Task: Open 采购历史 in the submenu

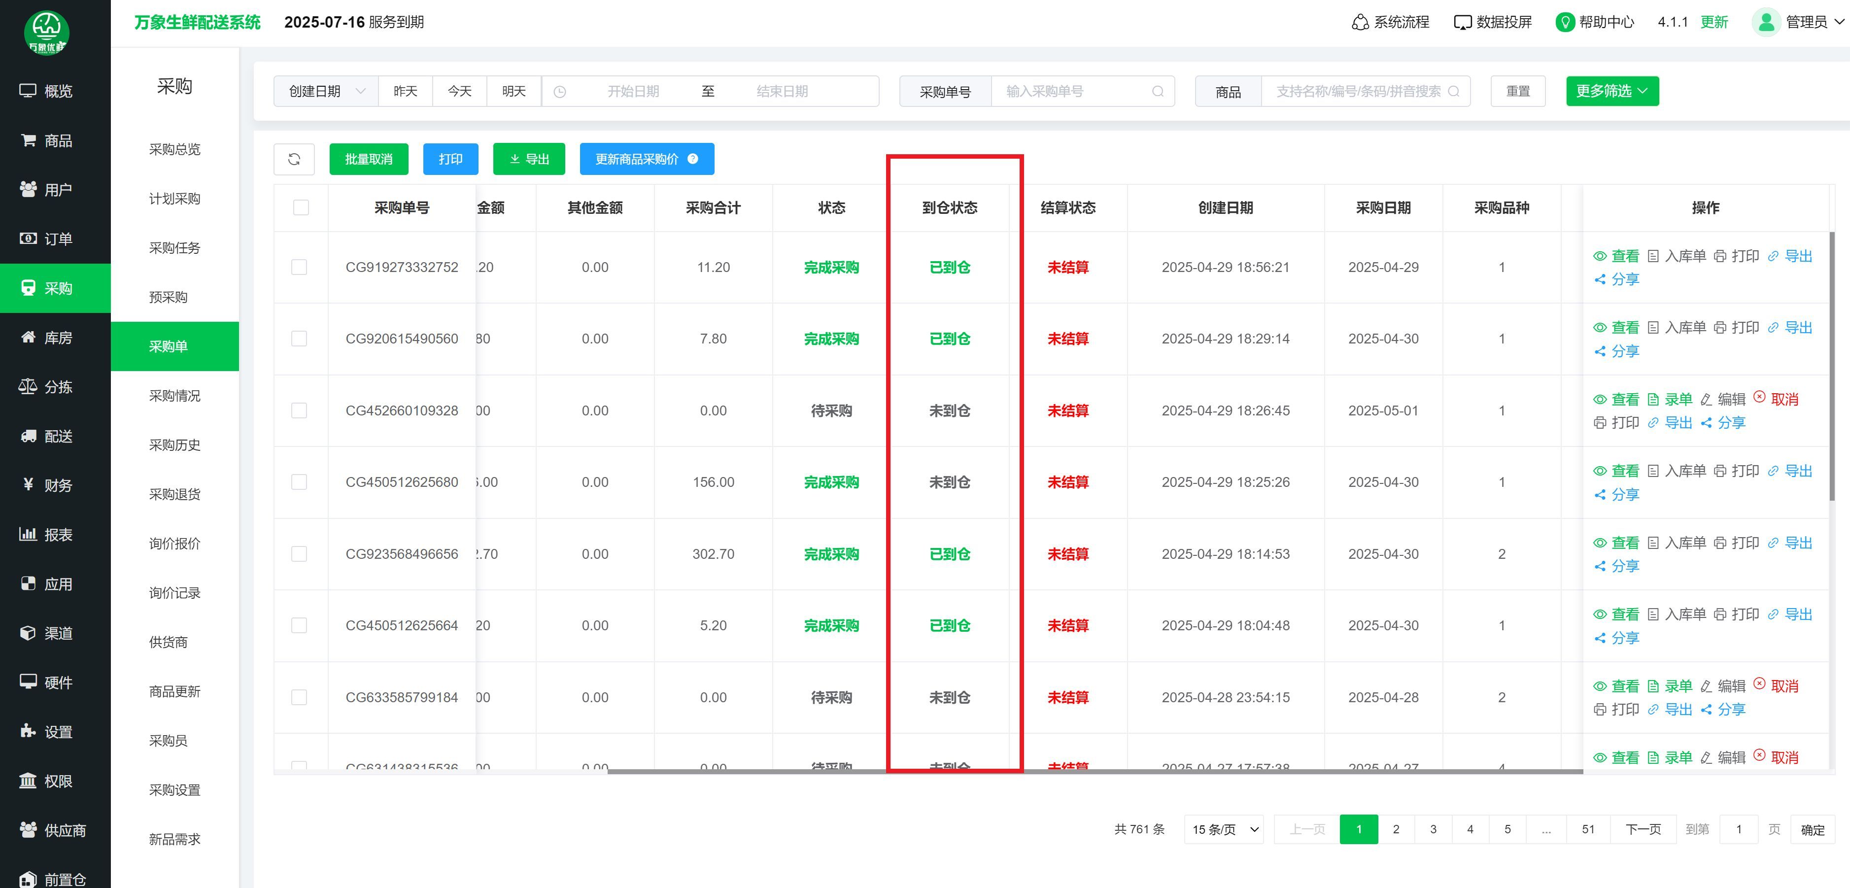Action: 174,445
